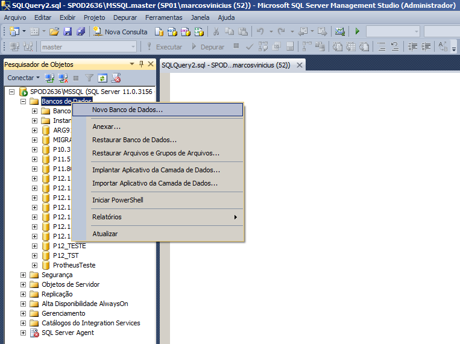Open the Activity Monitor icon
Screen dimensions: 460x344
pyautogui.click(x=339, y=31)
